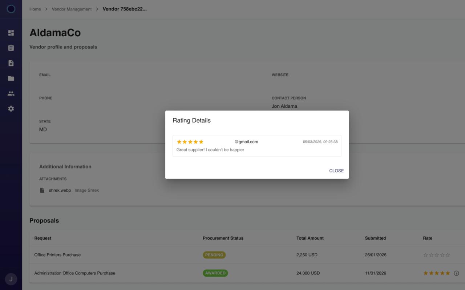Open the dashboard grid icon in sidebar
The image size is (465, 290).
(11, 33)
